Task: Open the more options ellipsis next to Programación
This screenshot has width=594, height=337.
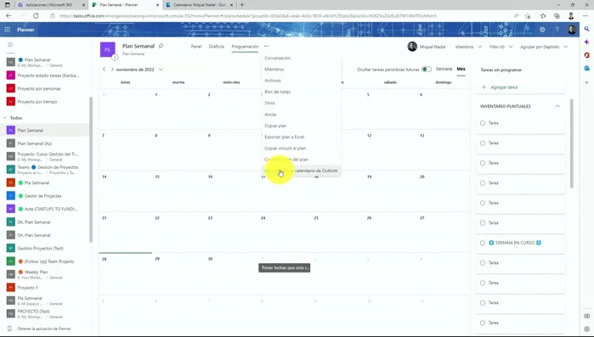Action: coord(266,46)
